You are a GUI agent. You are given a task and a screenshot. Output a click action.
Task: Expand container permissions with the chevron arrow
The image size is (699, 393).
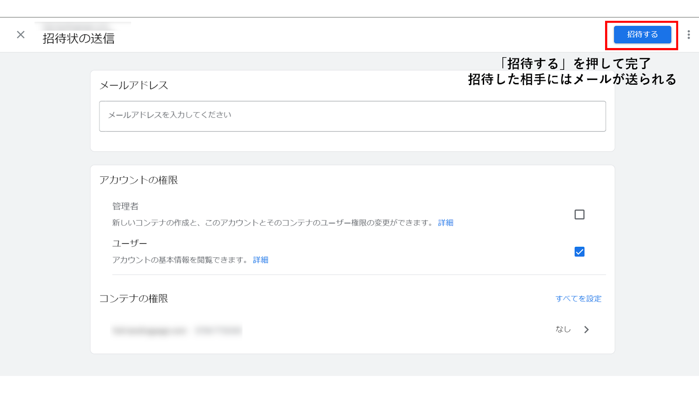point(586,330)
